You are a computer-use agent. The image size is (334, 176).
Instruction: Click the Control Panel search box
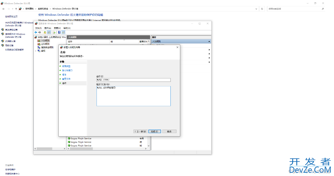[294, 9]
